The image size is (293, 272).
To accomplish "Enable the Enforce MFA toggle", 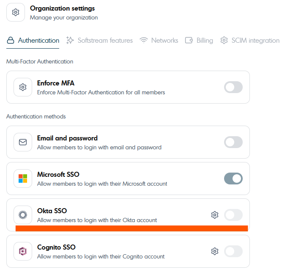I will 233,87.
